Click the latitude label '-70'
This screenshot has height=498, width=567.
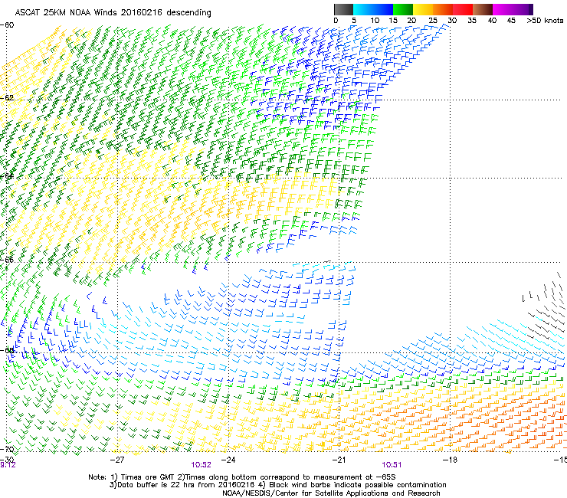click(x=7, y=450)
